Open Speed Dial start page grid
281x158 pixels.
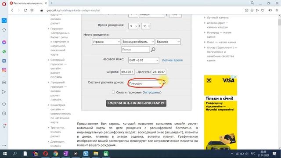[x=32, y=11]
